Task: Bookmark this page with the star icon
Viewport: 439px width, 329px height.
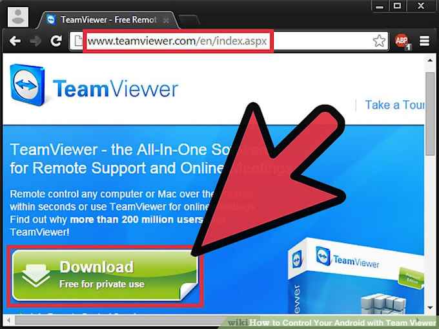Action: (x=379, y=41)
